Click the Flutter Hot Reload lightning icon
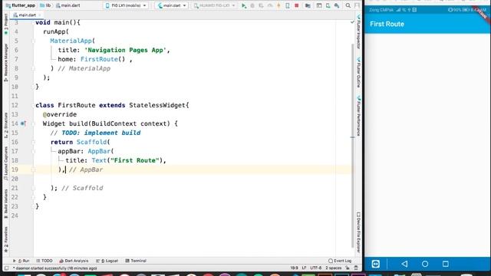 (x=278, y=5)
